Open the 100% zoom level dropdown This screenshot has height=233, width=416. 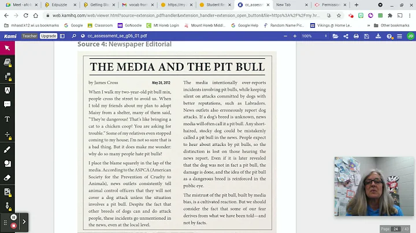click(x=314, y=36)
